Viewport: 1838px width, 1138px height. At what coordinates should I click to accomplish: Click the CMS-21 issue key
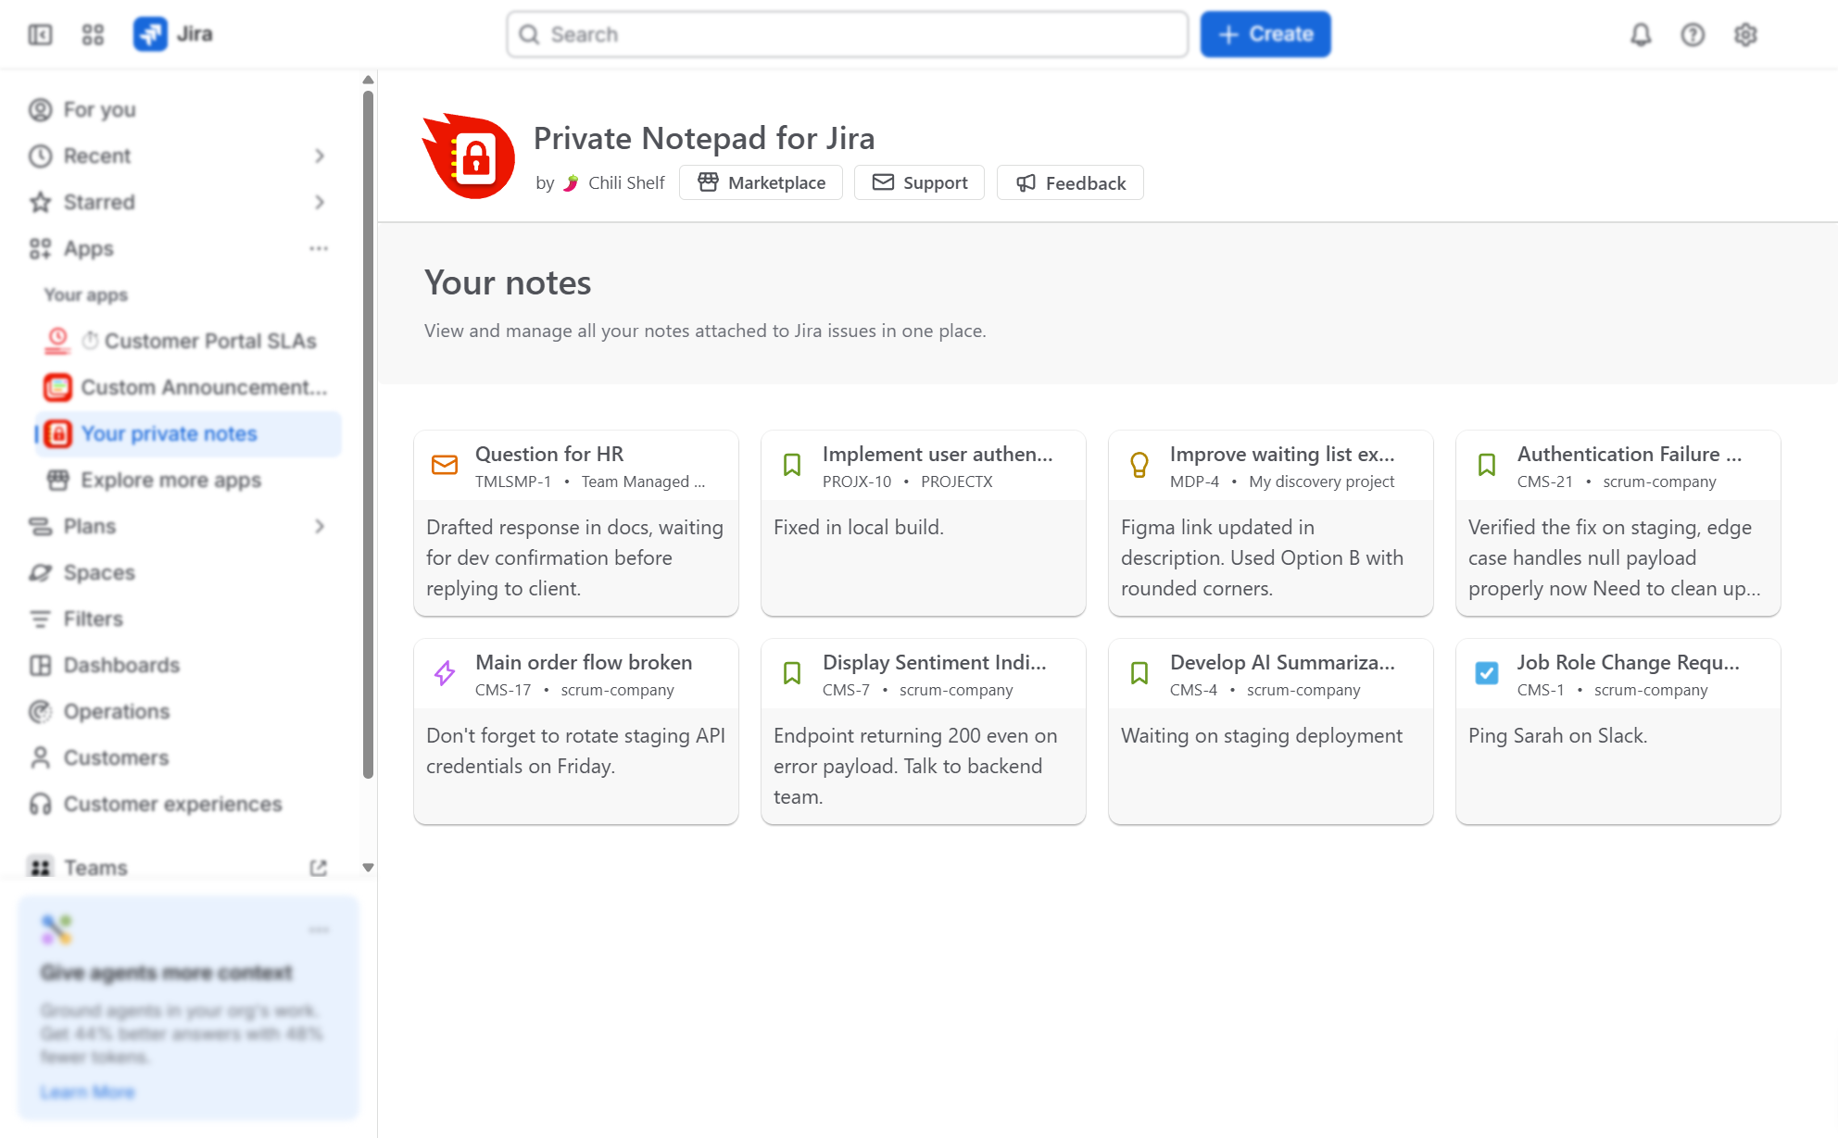[1545, 481]
